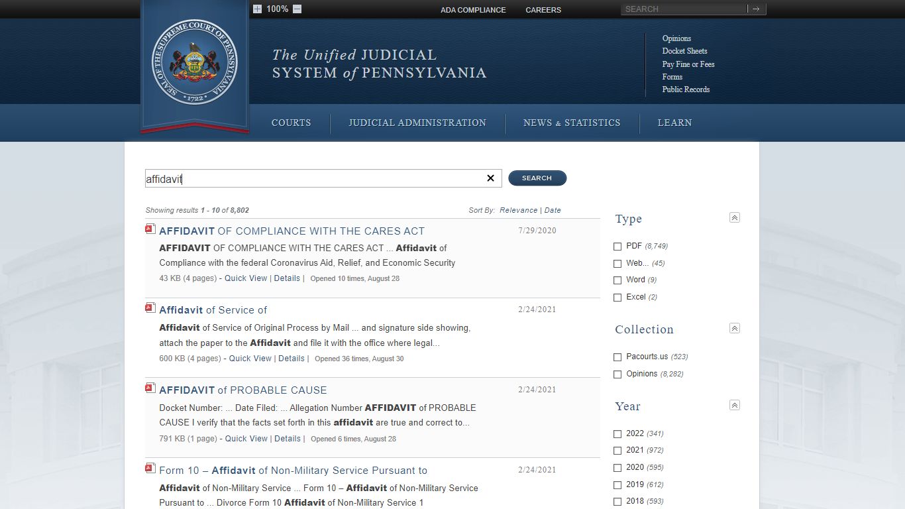905x509 pixels.
Task: Collapse the Collection filter section
Action: pos(735,328)
